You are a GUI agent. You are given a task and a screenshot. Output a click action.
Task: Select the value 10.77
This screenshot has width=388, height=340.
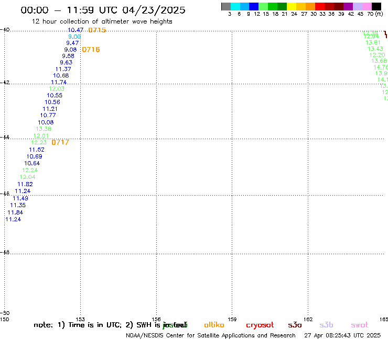click(48, 115)
